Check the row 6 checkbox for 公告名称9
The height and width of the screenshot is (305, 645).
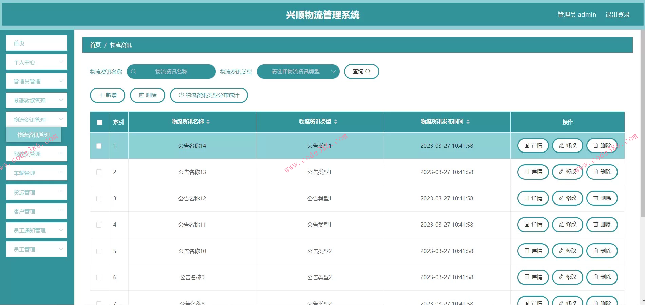click(99, 277)
